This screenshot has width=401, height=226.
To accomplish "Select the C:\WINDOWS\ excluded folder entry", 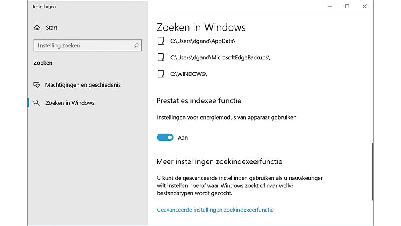I will [x=188, y=74].
